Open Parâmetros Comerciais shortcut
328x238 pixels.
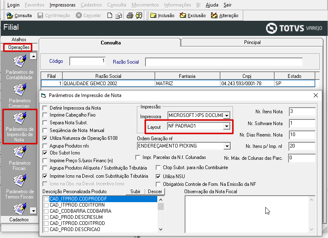coord(20,96)
